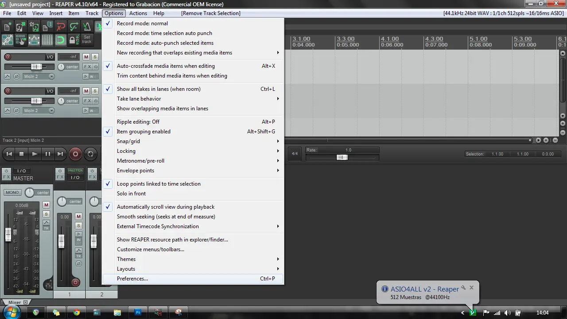
Task: Expand Locking submenu
Action: point(194,151)
